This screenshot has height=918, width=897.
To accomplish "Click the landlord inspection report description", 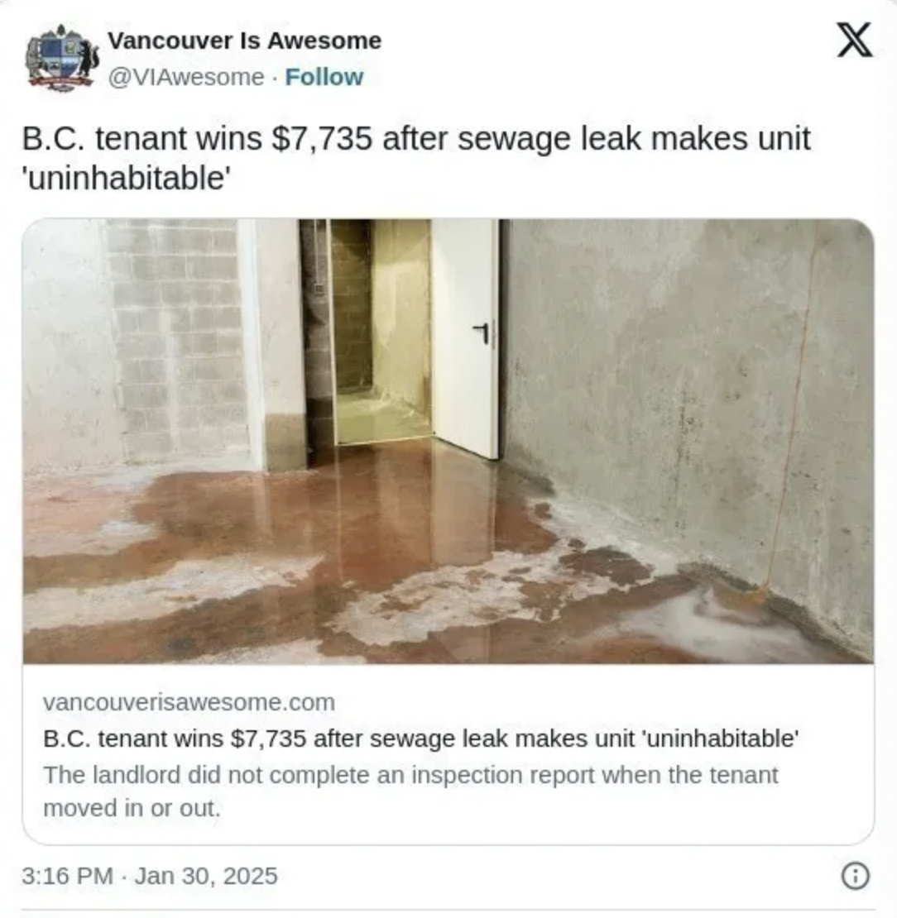I will click(x=410, y=791).
